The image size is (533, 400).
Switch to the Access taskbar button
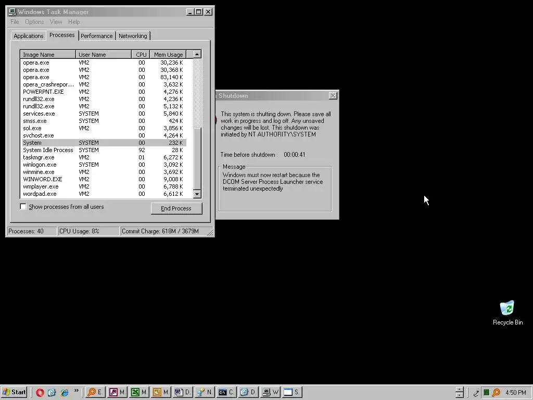coord(117,392)
